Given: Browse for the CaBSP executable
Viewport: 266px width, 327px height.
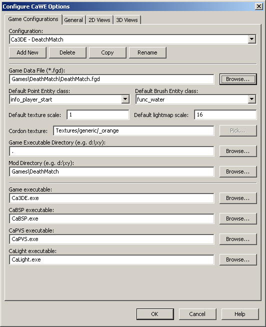Looking at the screenshot, I should (238, 218).
